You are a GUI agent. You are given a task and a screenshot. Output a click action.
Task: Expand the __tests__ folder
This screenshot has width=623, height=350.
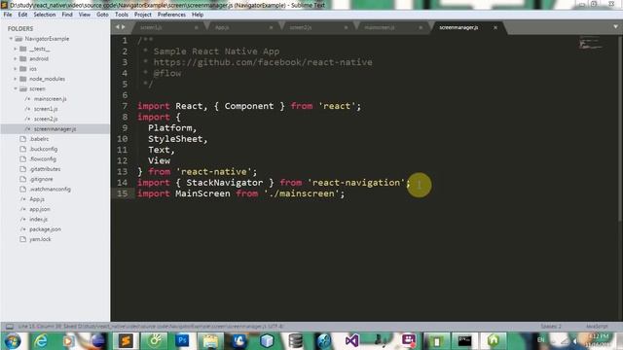pos(16,49)
